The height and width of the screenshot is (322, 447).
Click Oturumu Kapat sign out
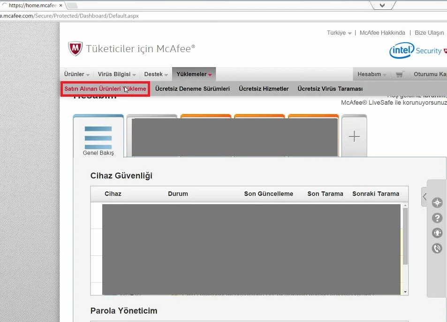(x=430, y=74)
